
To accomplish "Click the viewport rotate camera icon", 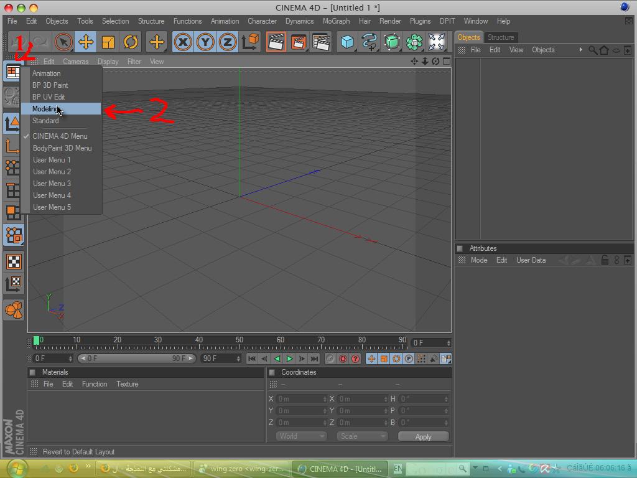I will pyautogui.click(x=435, y=61).
